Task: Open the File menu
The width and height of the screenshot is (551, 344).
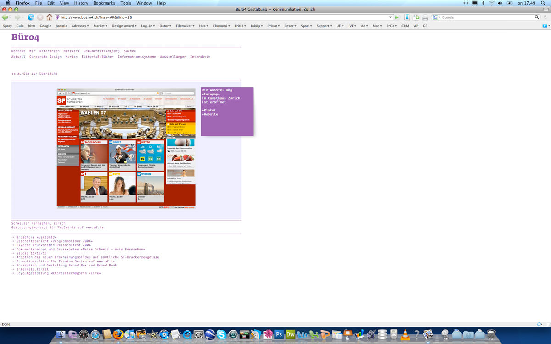Action: pos(39,3)
